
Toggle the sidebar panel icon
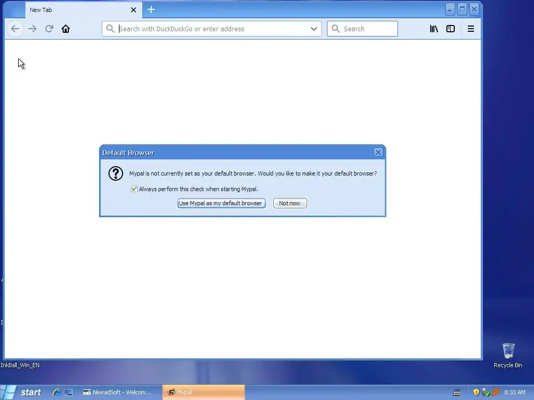coord(451,29)
